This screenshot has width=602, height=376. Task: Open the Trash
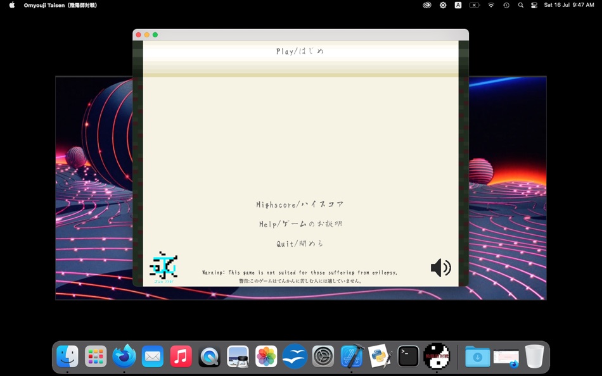534,356
